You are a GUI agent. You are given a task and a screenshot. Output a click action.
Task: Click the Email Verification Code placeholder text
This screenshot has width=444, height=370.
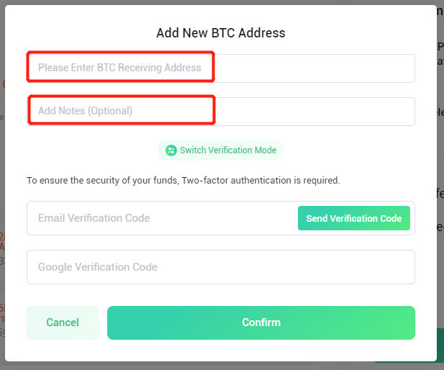pyautogui.click(x=94, y=218)
